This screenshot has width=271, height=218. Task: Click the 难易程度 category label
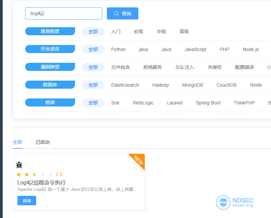(x=50, y=31)
